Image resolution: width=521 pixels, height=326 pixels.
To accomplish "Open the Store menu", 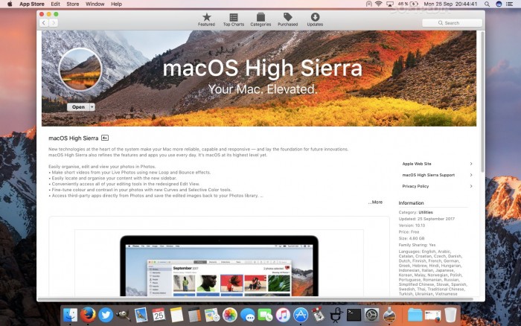I will (x=73, y=4).
